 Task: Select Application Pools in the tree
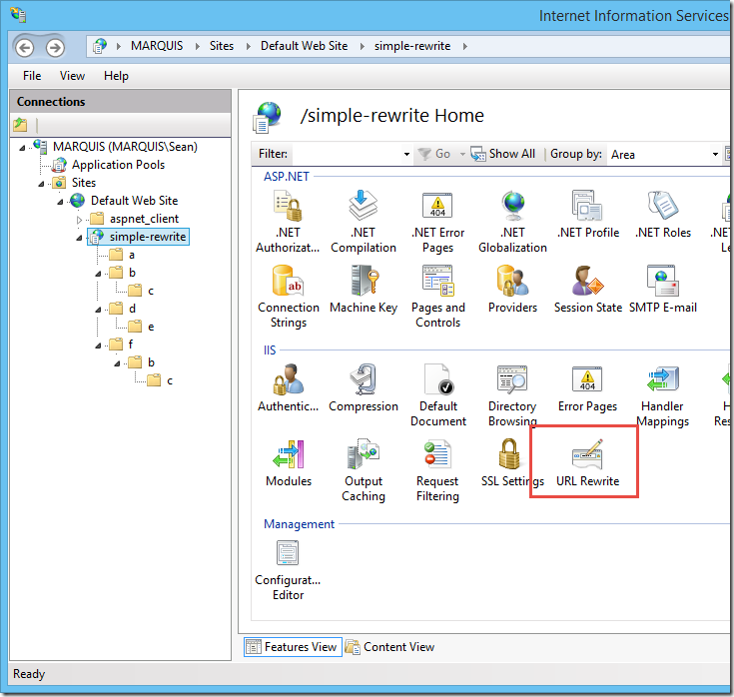(118, 165)
